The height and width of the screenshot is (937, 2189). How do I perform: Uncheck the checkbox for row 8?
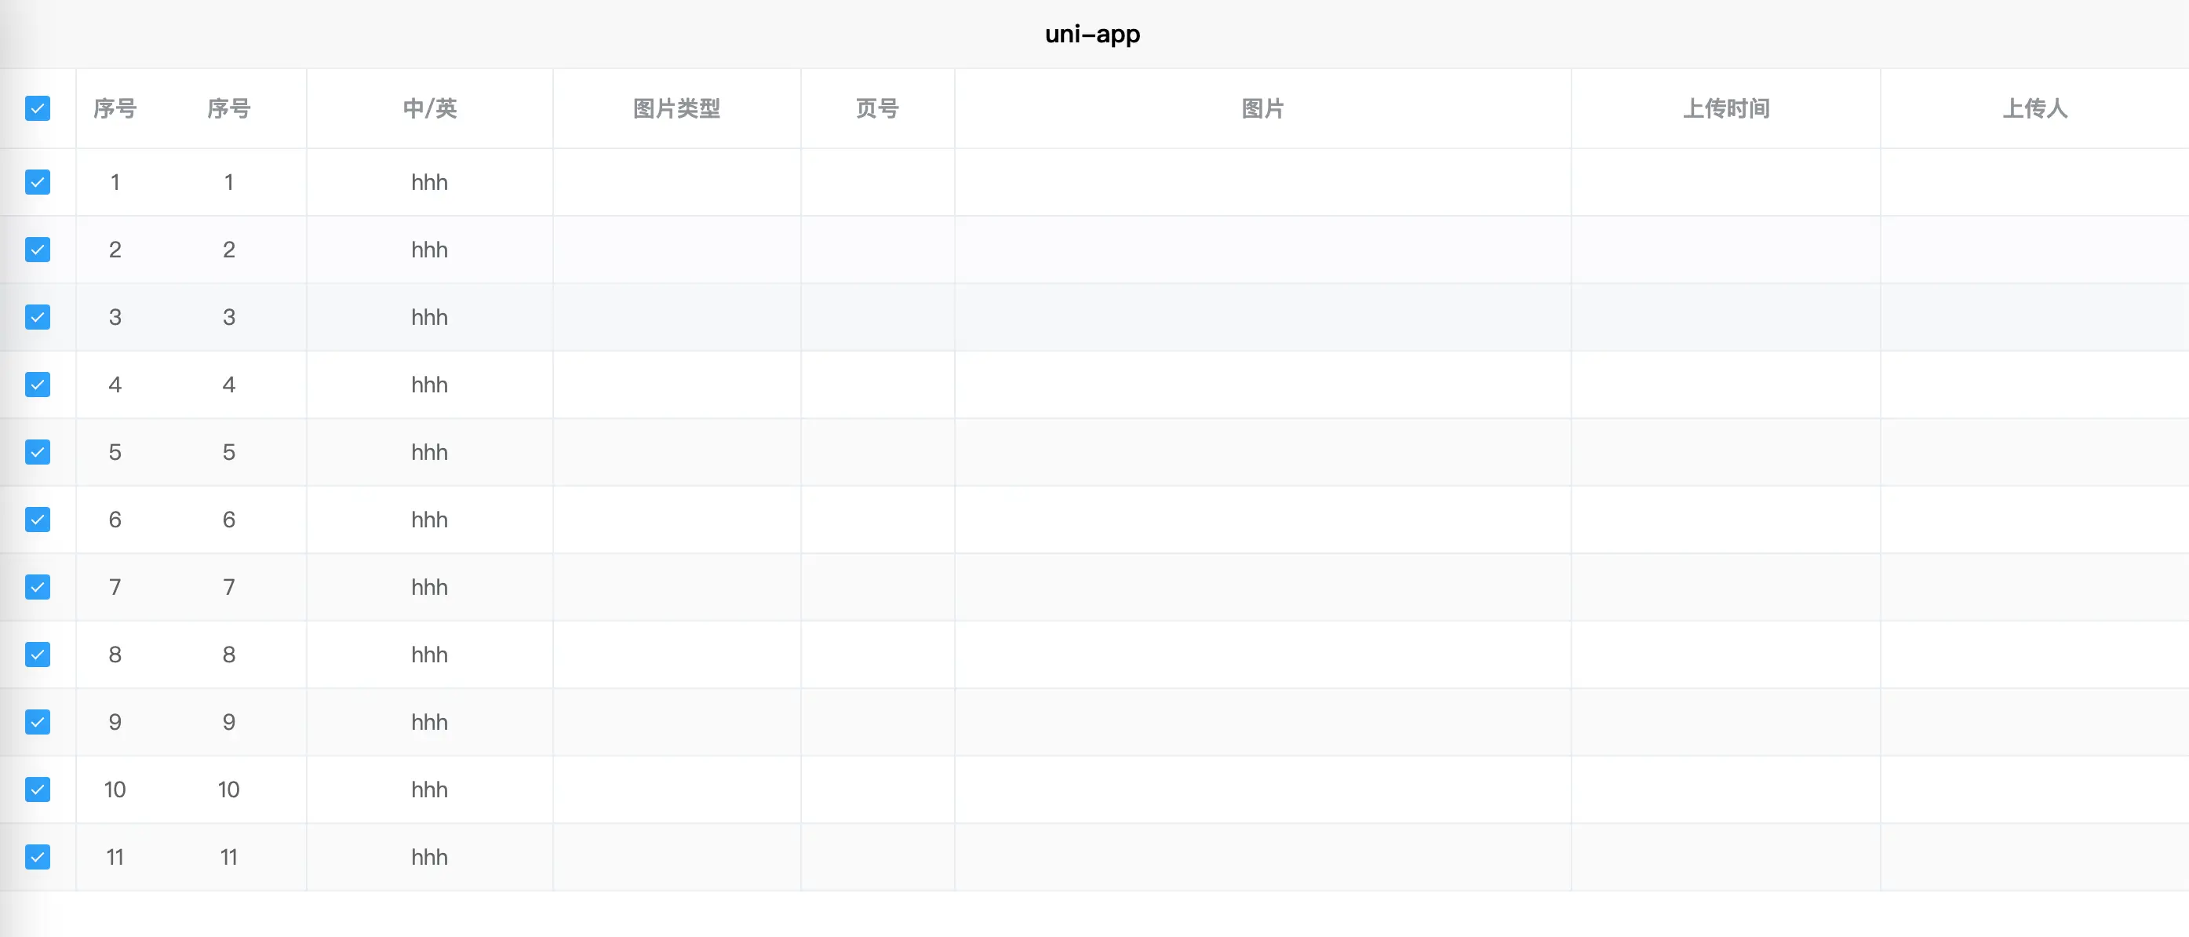pyautogui.click(x=38, y=654)
